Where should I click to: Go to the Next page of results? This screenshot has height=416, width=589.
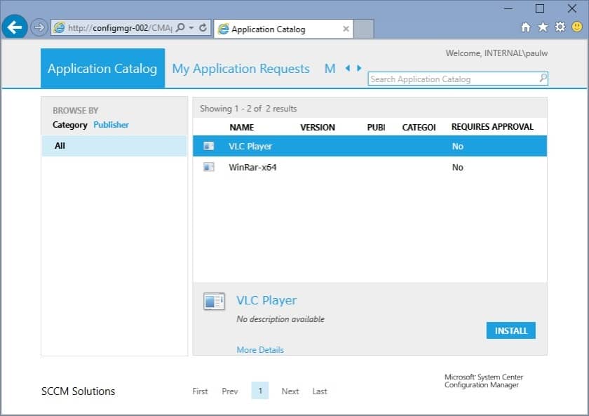[290, 391]
